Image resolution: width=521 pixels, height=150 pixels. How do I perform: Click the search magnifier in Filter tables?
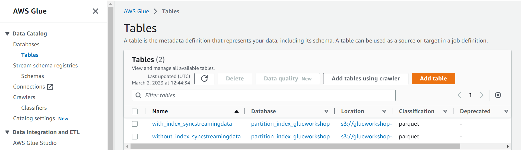[x=138, y=95]
